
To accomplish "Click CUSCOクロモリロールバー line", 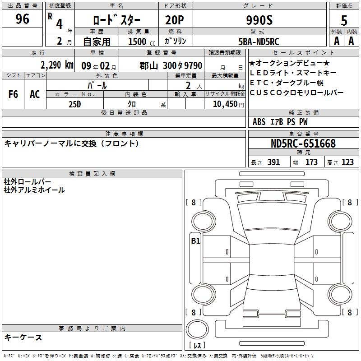I will 296,93.
